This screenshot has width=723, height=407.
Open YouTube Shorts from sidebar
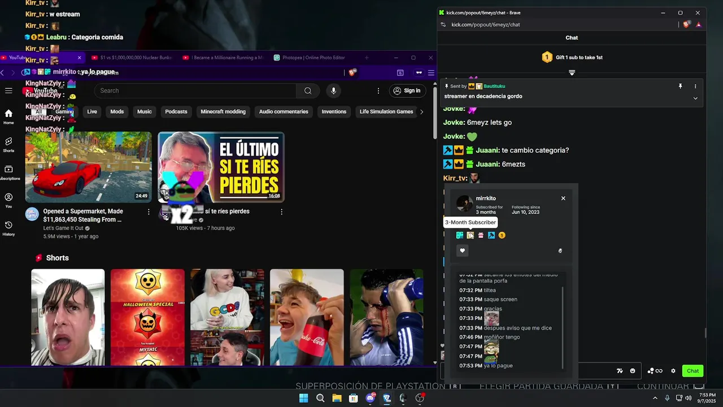coord(8,145)
